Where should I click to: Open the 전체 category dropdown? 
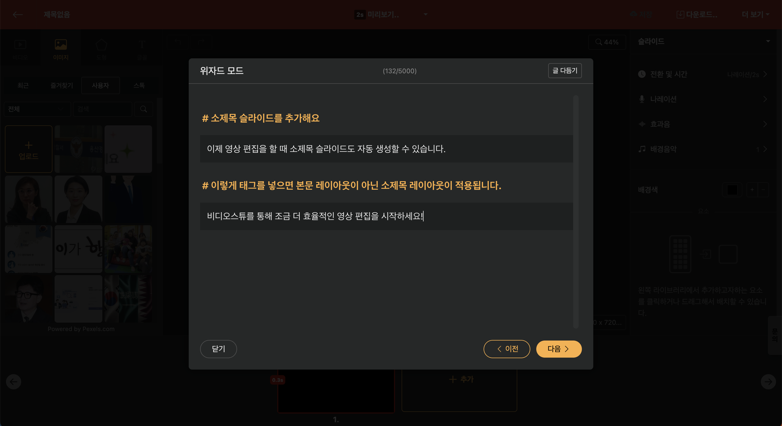(36, 109)
